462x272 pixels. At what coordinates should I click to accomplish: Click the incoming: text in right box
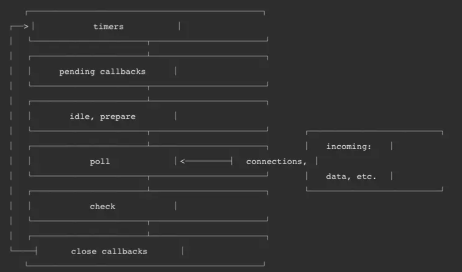click(349, 146)
